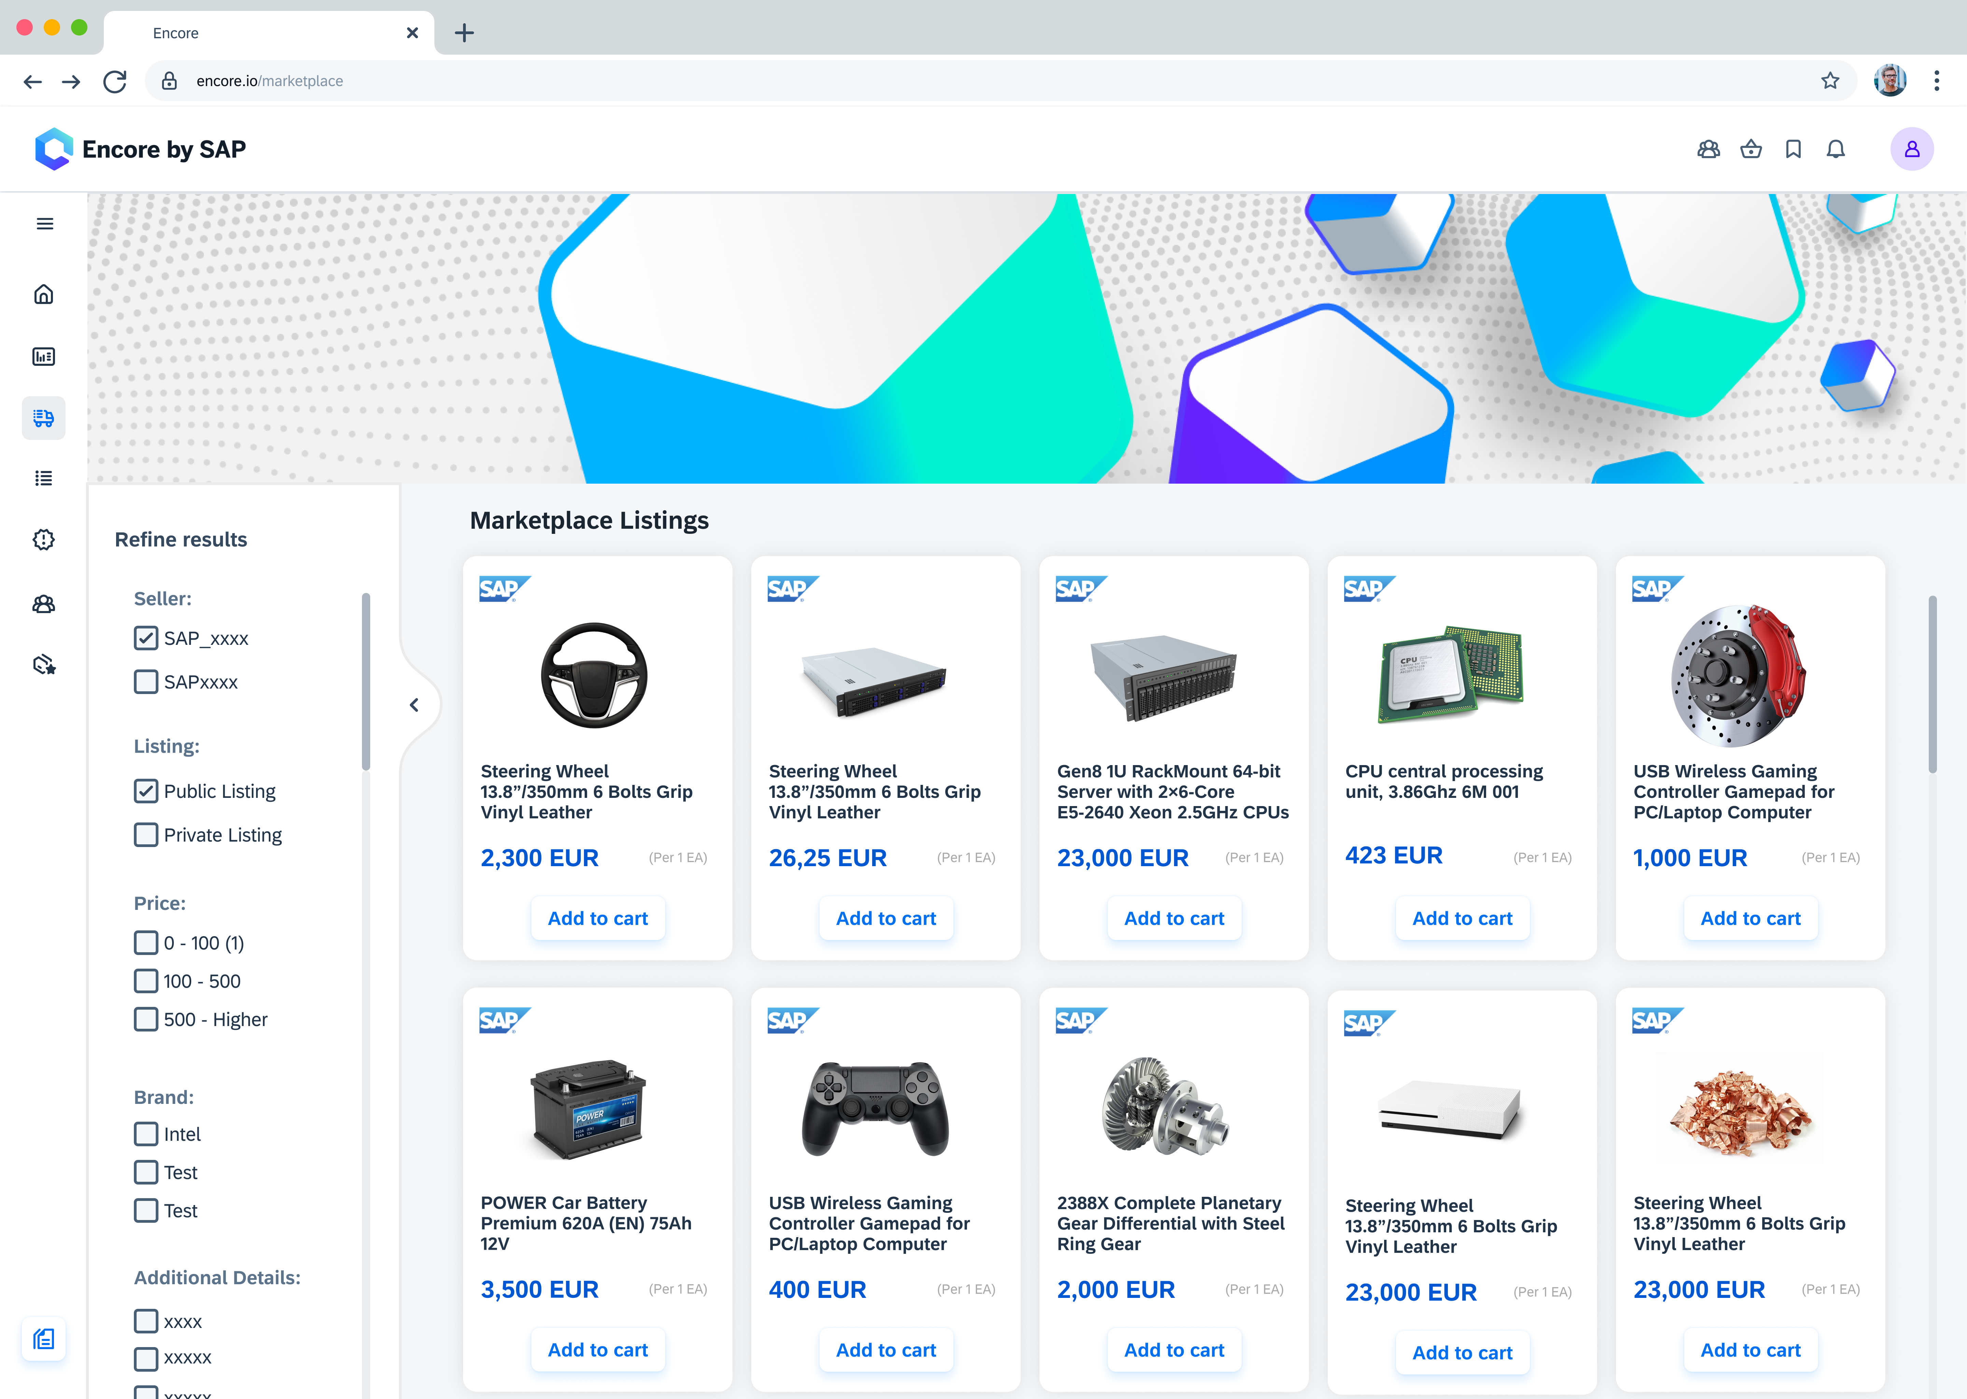Open the users group sidebar icon
This screenshot has height=1399, width=1967.
point(44,603)
